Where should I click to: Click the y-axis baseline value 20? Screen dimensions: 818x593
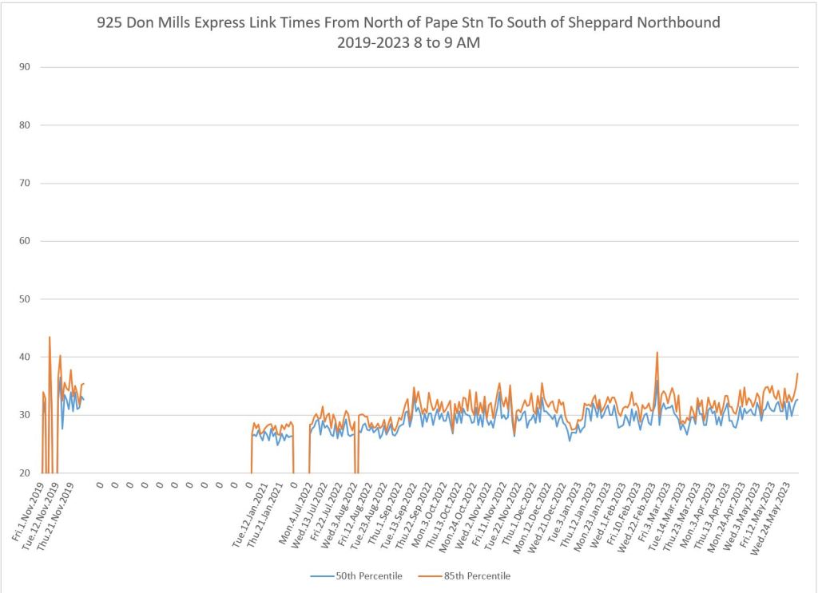[24, 473]
